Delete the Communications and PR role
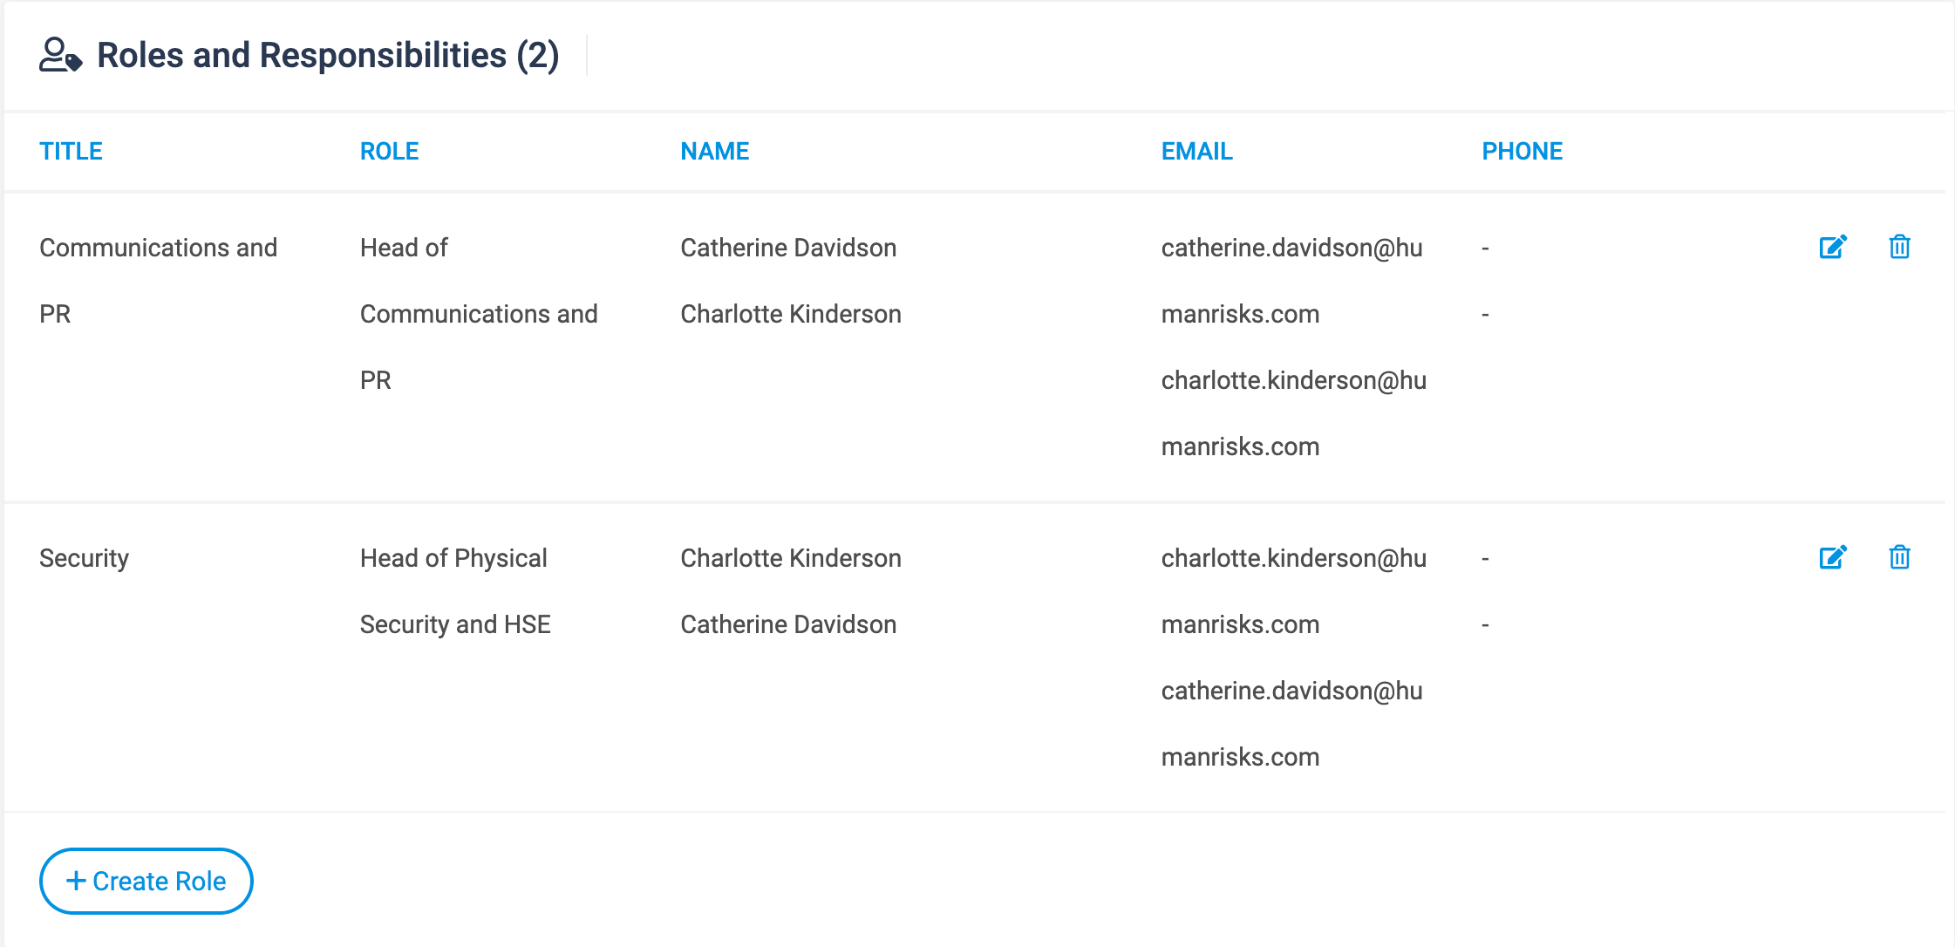Screen dimensions: 1955x947 coord(1899,248)
